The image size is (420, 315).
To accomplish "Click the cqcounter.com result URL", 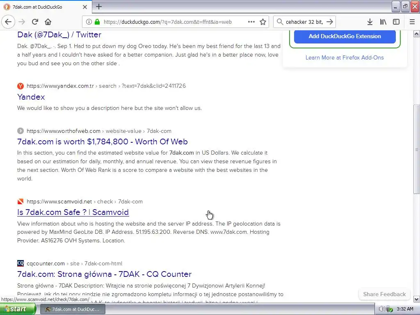I will point(75,263).
